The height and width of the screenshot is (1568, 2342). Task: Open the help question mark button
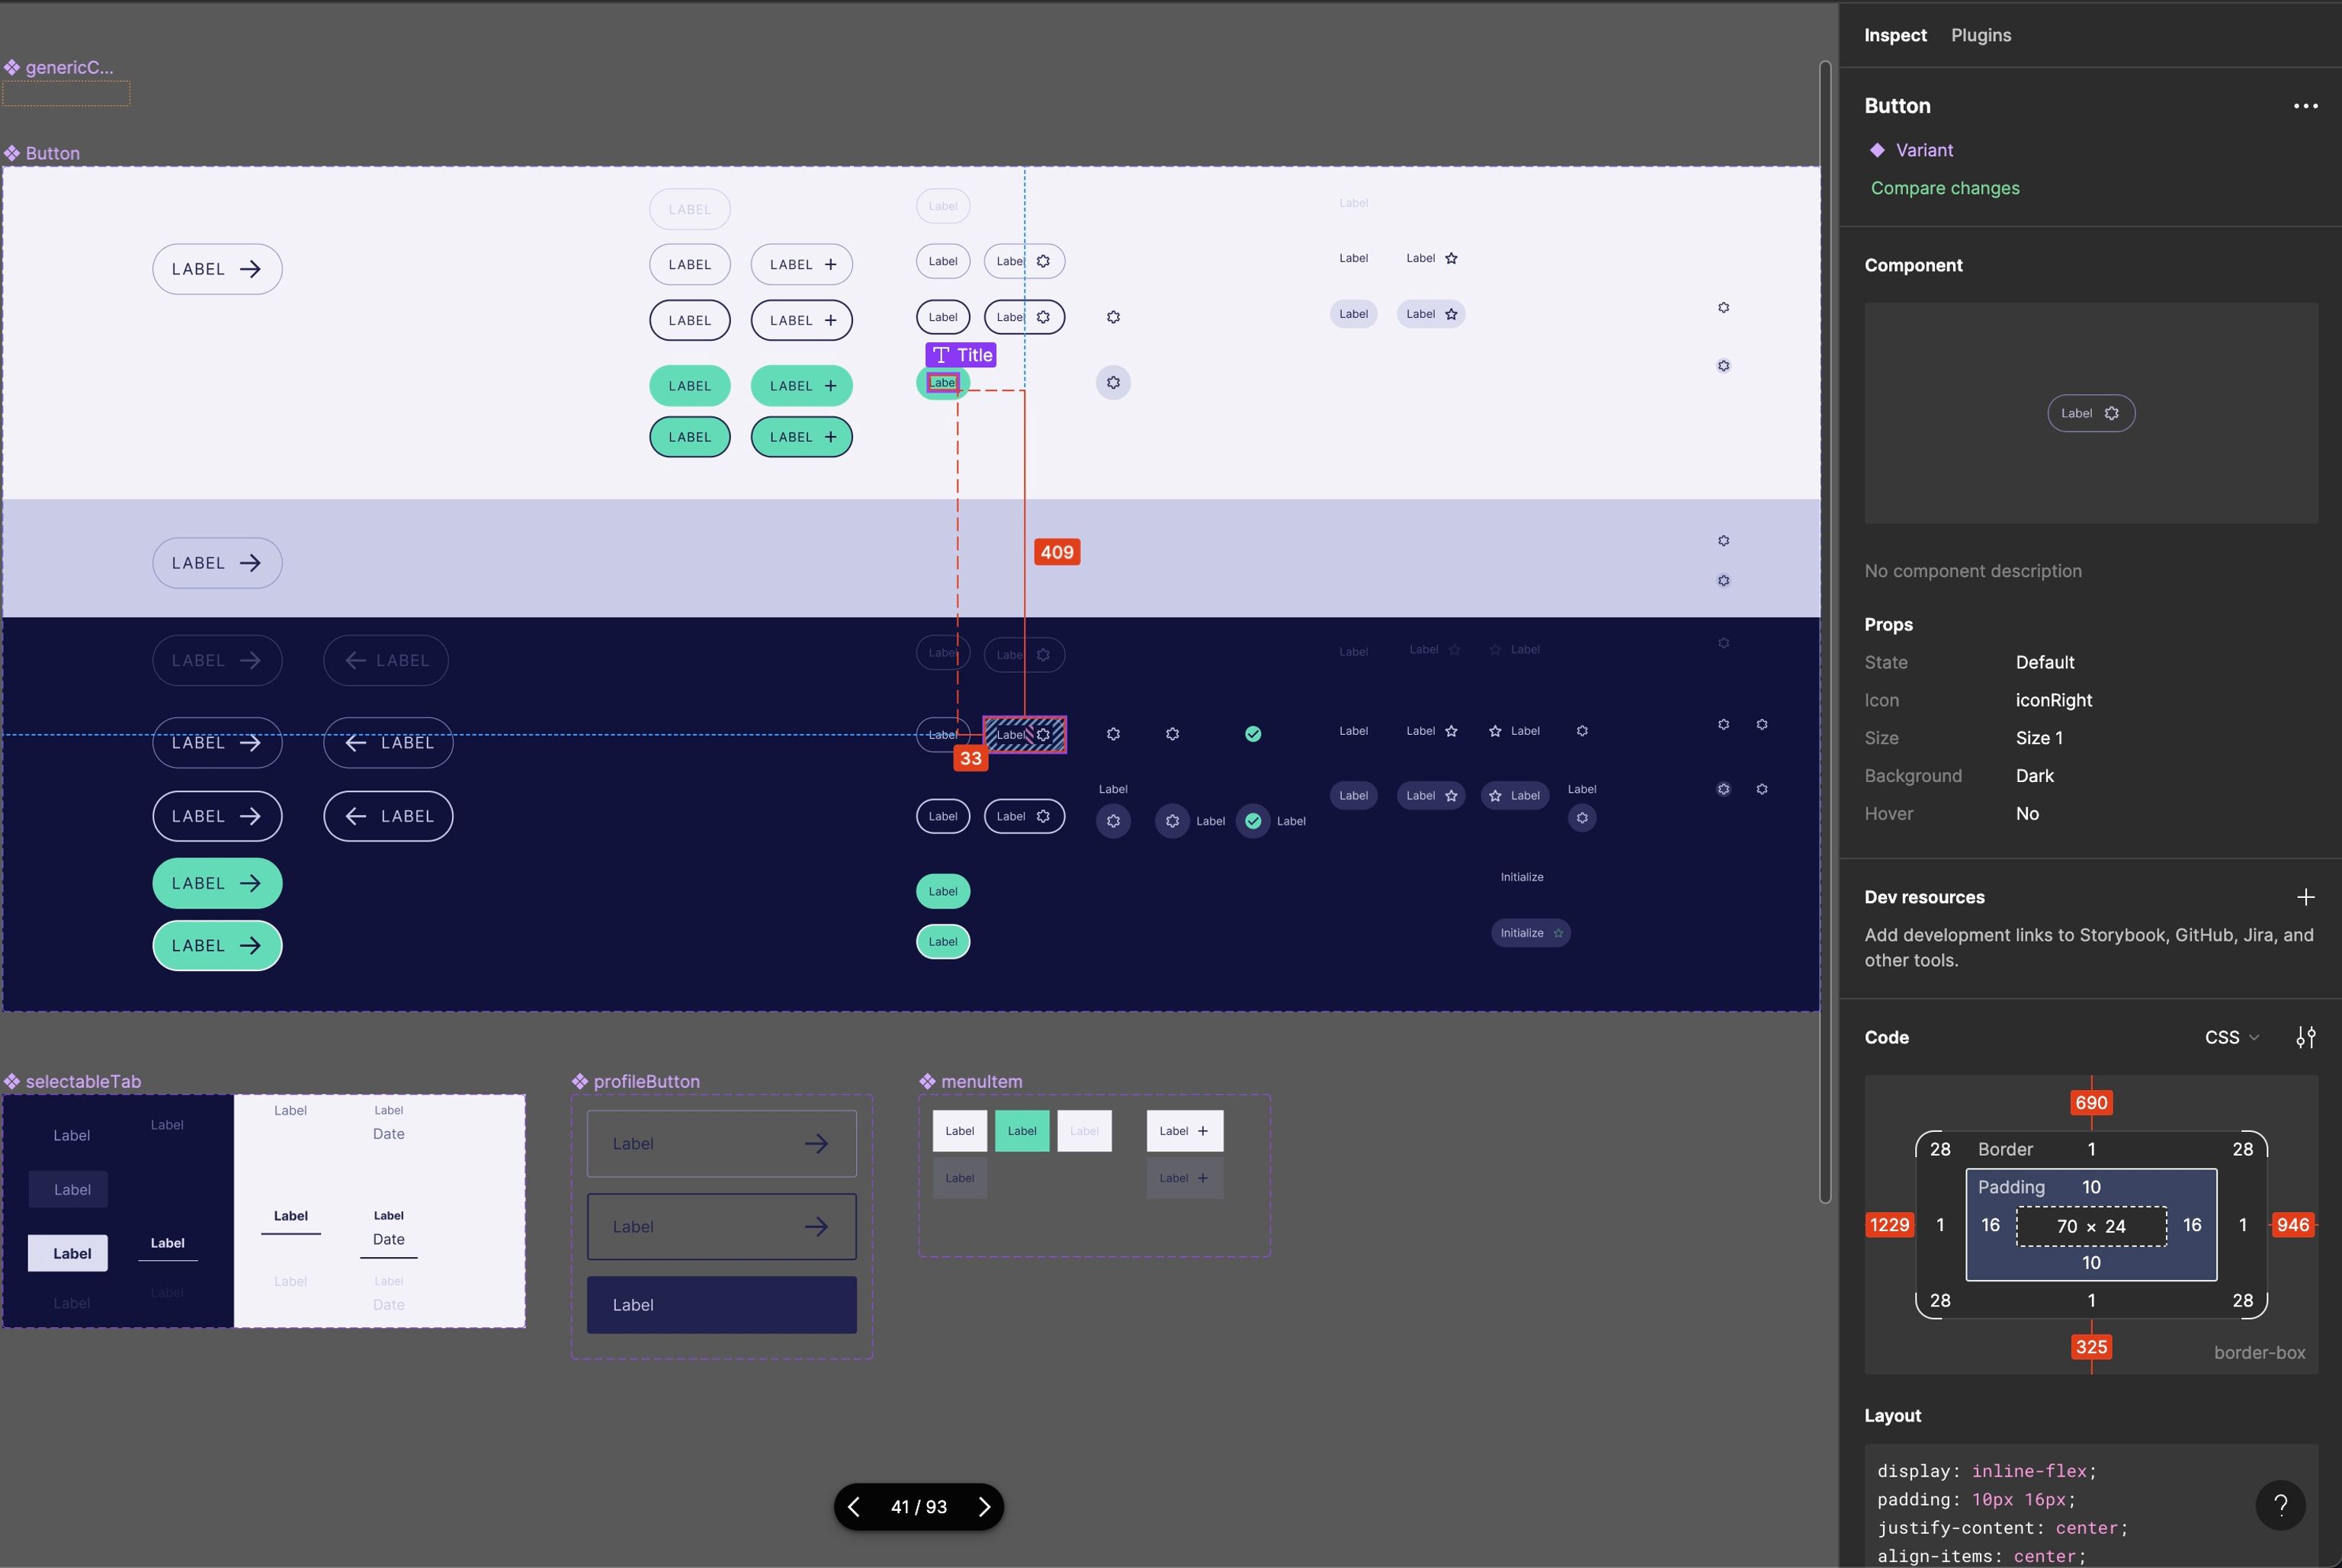(2280, 1504)
